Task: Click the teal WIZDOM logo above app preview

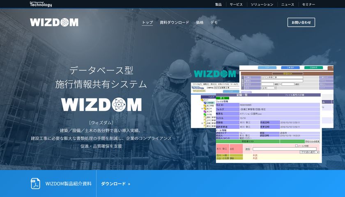Action: tap(215, 74)
